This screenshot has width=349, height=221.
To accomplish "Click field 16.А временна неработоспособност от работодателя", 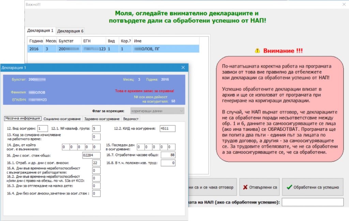I will pos(96,170).
